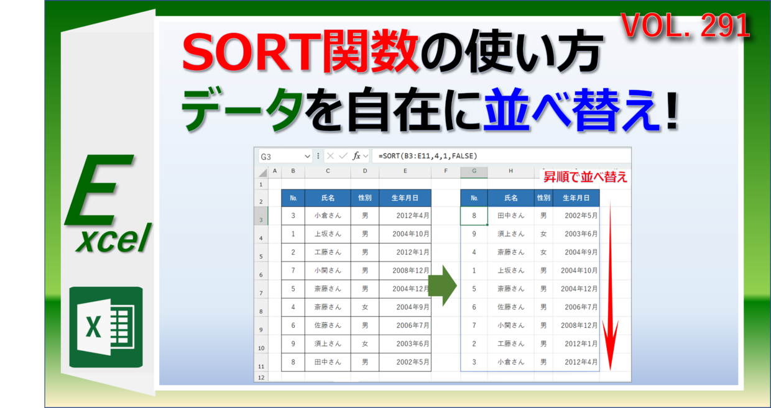
Task: Click 田中さん in column C
Action: (328, 361)
